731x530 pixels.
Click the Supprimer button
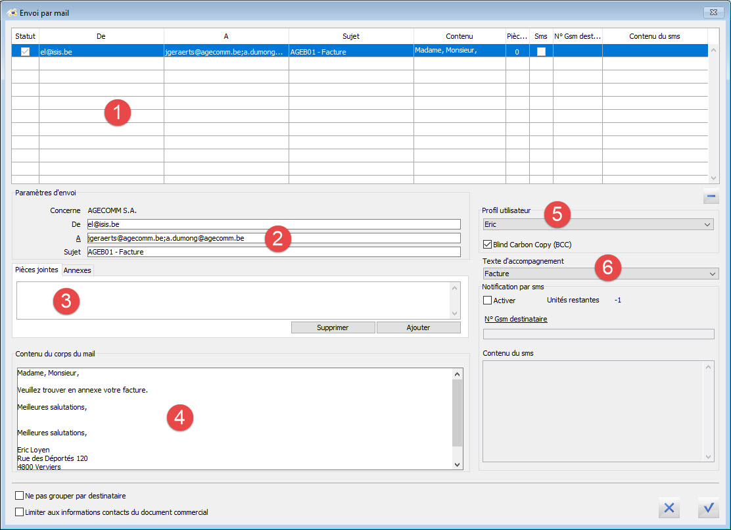click(x=333, y=327)
